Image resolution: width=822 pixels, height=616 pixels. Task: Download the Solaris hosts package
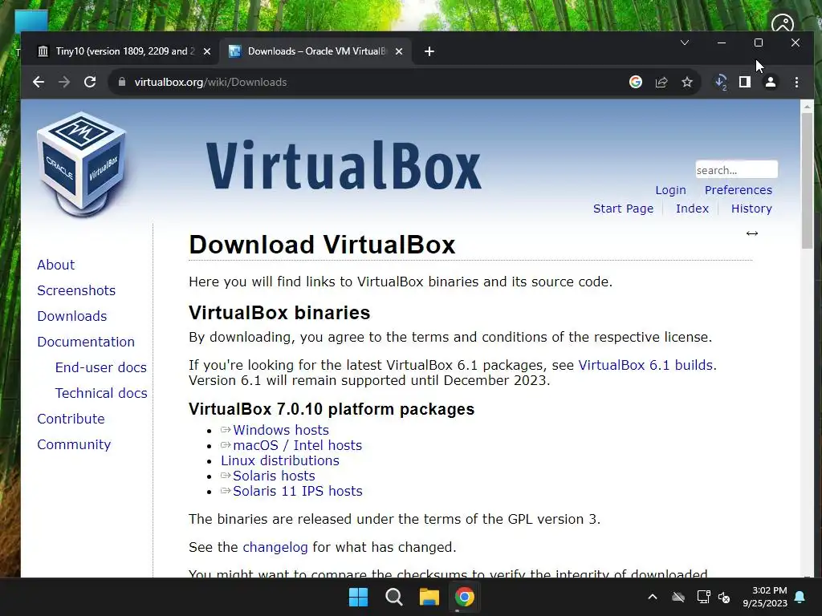pyautogui.click(x=274, y=475)
